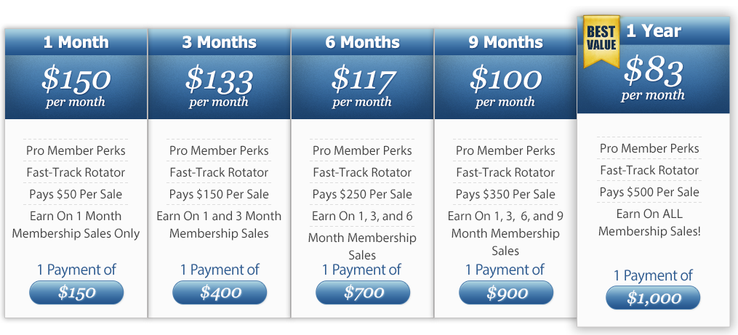Click 'Pays $250 Per Sale' in 6 Months plan
Image resolution: width=738 pixels, height=335 pixels.
(362, 194)
